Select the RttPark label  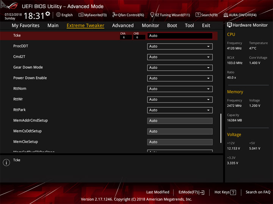point(19,110)
